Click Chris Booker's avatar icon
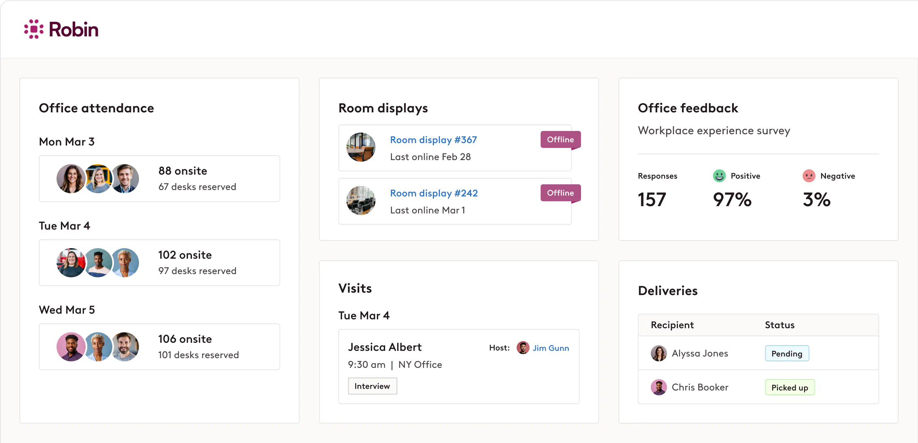918x443 pixels. pos(659,387)
